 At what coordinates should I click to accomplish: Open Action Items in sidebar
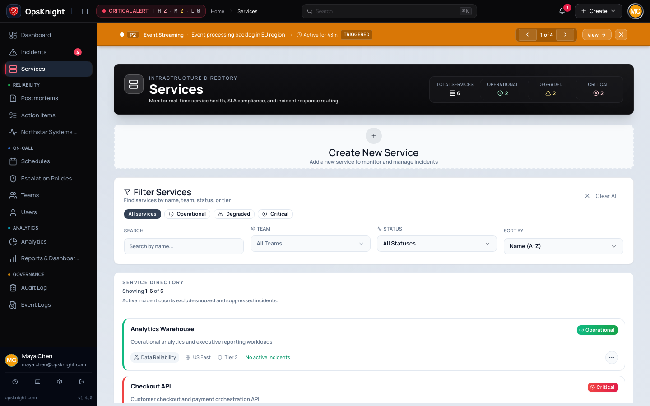pos(49,115)
